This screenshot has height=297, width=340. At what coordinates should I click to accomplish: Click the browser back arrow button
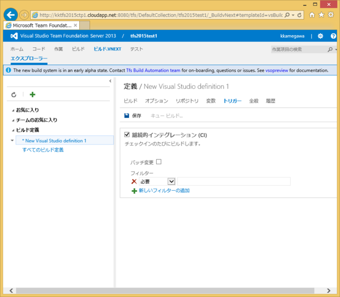[x=11, y=15]
